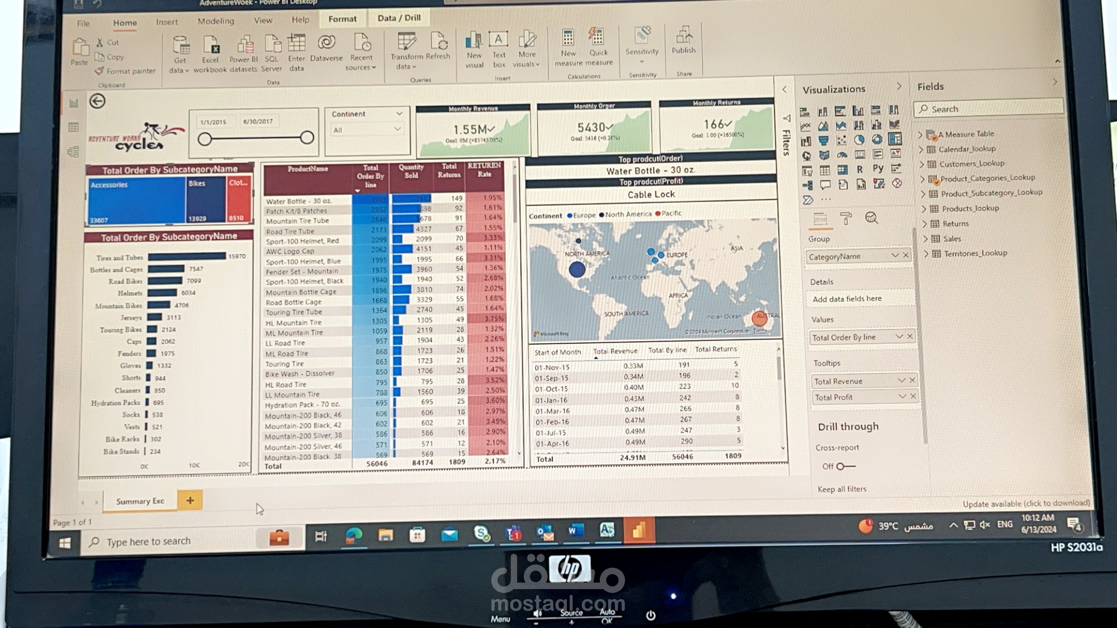
Task: Choose the donut chart visual
Action: tap(877, 139)
